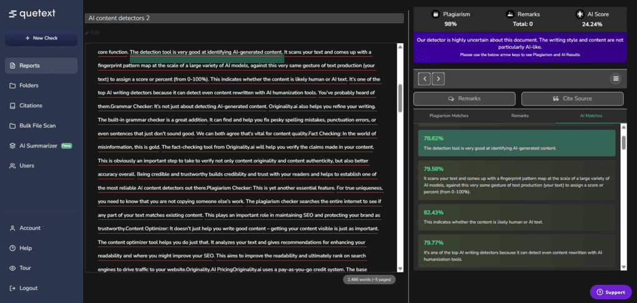Click the purple detector uncertainty banner
The width and height of the screenshot is (637, 303).
pyautogui.click(x=520, y=47)
